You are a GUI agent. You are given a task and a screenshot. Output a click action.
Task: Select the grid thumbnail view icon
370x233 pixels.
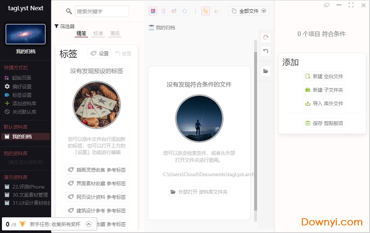[153, 11]
